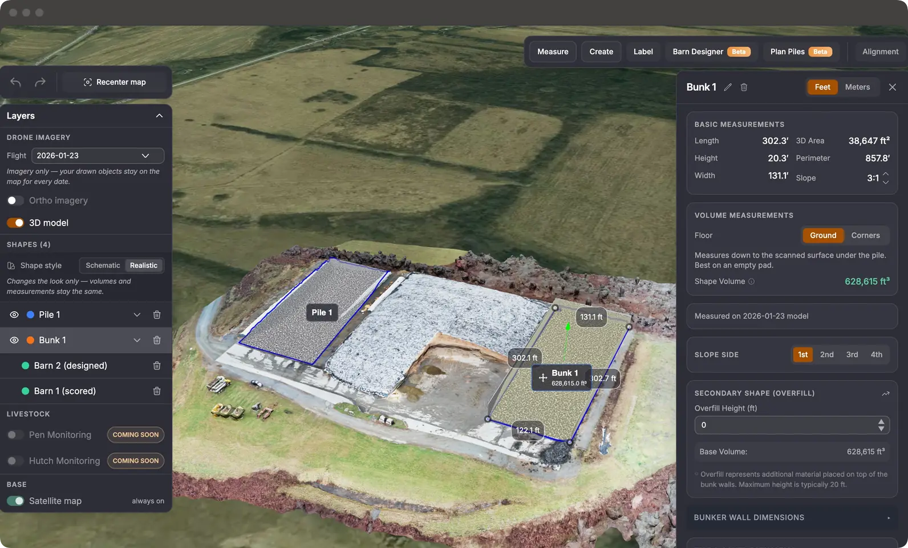Select 1st slope side
This screenshot has height=548, width=908.
tap(802, 354)
